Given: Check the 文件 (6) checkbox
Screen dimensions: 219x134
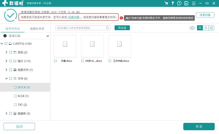Looking at the screenshot, I should (x=11, y=79).
